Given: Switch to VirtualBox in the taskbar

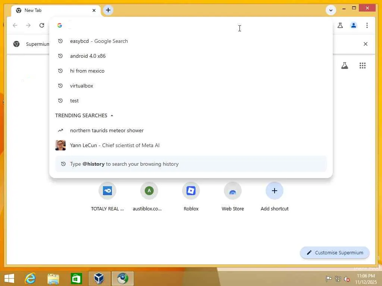Looking at the screenshot, I should 99,279.
